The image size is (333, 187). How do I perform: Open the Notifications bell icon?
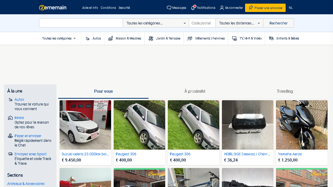click(x=193, y=8)
